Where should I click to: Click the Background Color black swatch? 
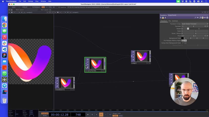pyautogui.click(x=182, y=38)
